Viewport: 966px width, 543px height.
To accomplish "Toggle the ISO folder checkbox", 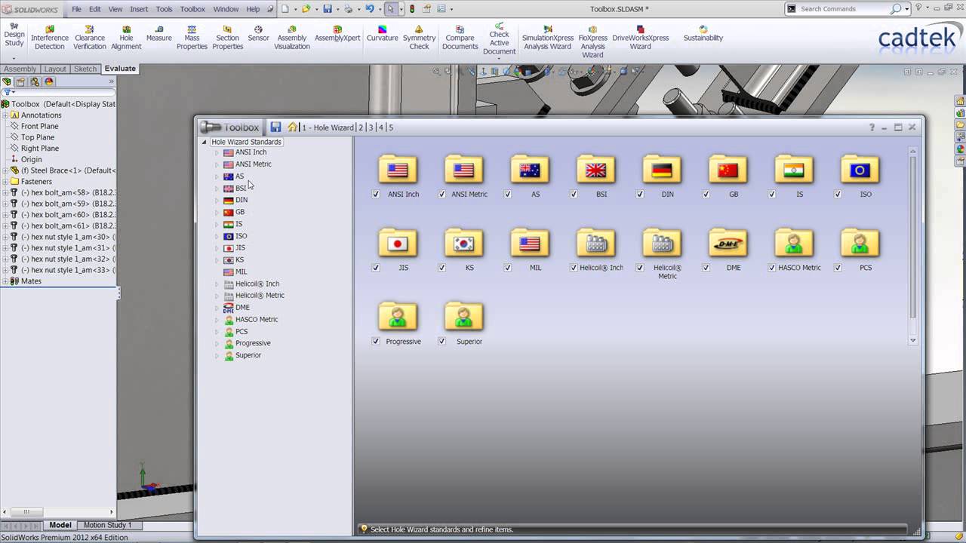I will [838, 194].
